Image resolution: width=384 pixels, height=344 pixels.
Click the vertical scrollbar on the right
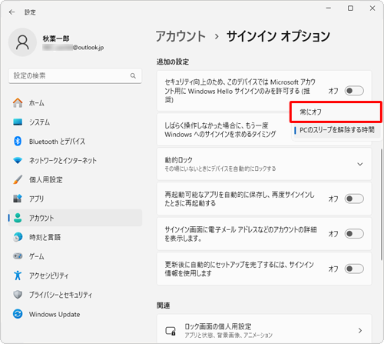(381, 205)
